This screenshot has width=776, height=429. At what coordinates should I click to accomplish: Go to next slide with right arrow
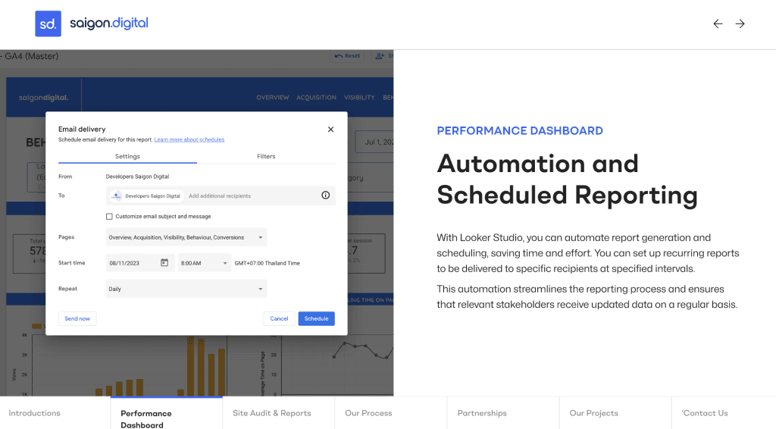tap(740, 23)
